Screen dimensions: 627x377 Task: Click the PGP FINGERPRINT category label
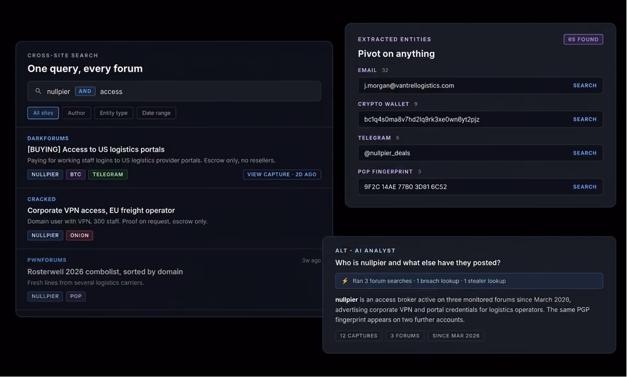tap(385, 171)
